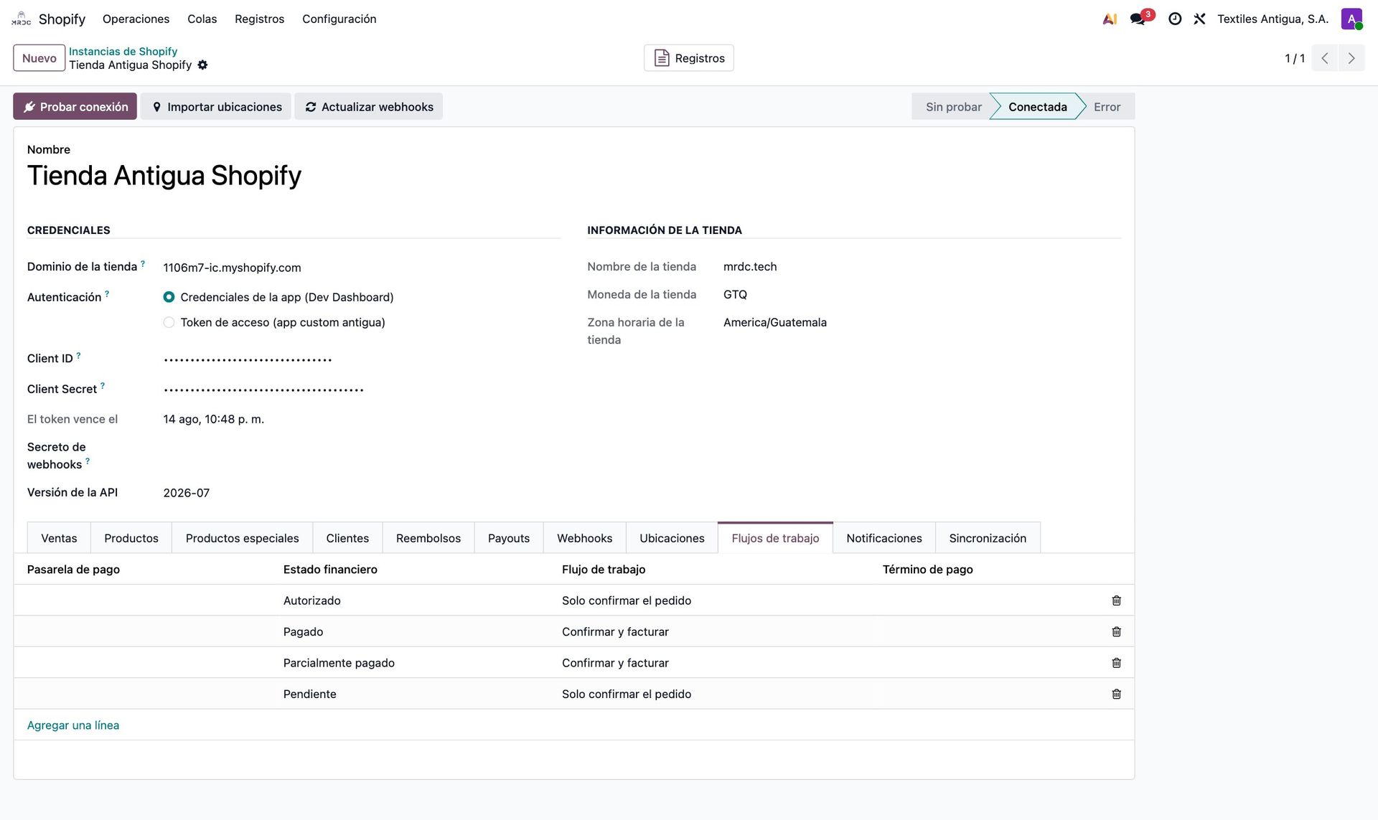
Task: Select Token de acceso radio option
Action: point(169,323)
